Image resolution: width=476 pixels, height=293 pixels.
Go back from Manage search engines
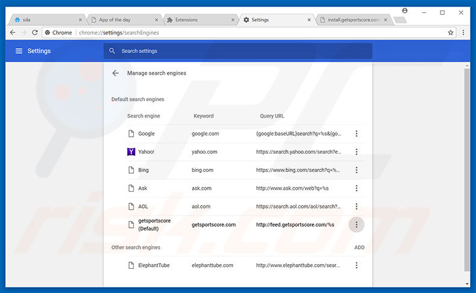[x=115, y=73]
